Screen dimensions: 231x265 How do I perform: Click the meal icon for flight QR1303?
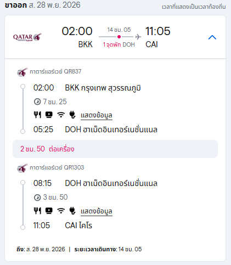click(x=37, y=211)
